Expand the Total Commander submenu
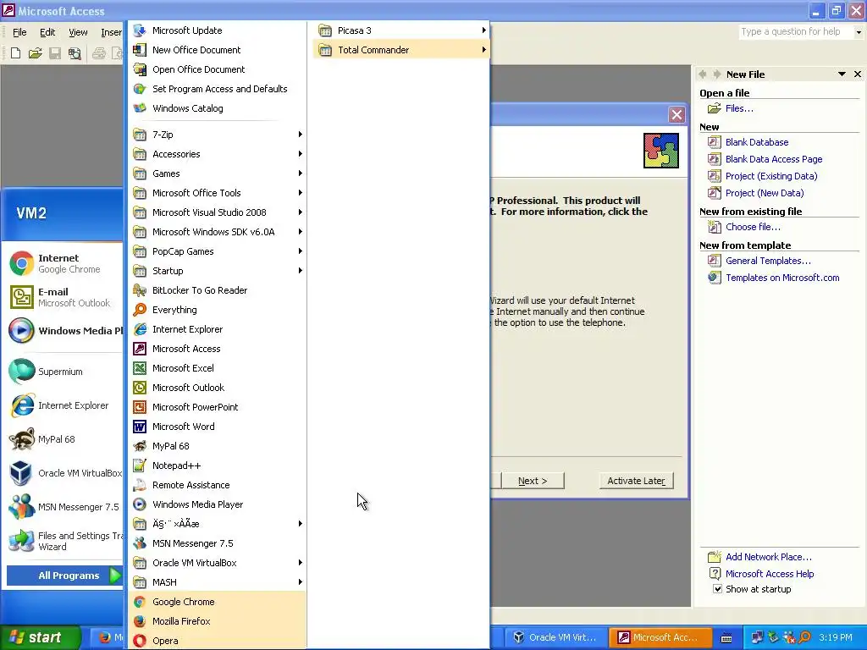 click(x=400, y=50)
